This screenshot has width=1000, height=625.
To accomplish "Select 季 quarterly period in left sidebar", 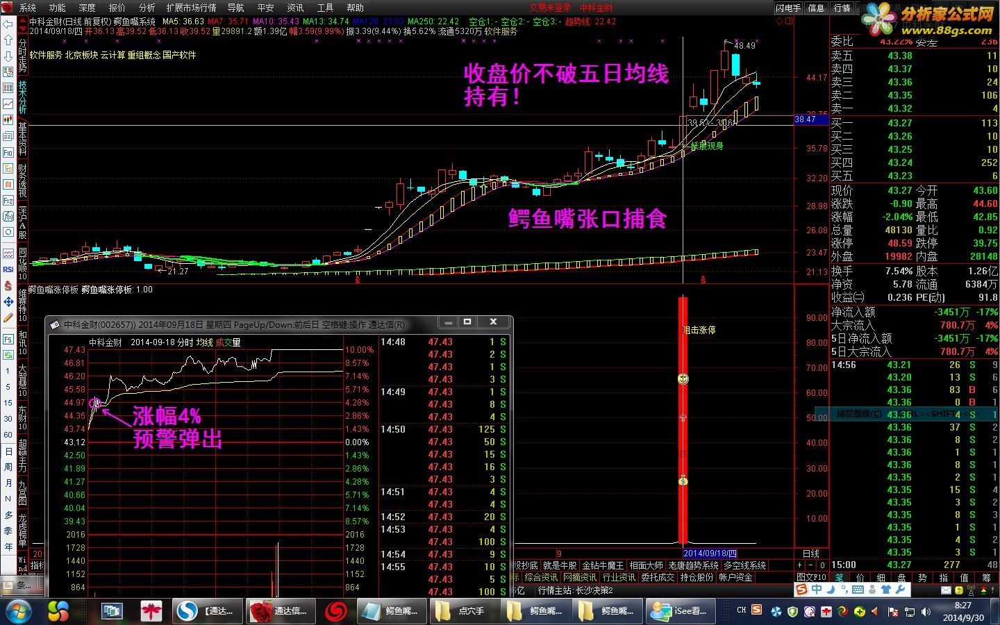I will pos(8,531).
